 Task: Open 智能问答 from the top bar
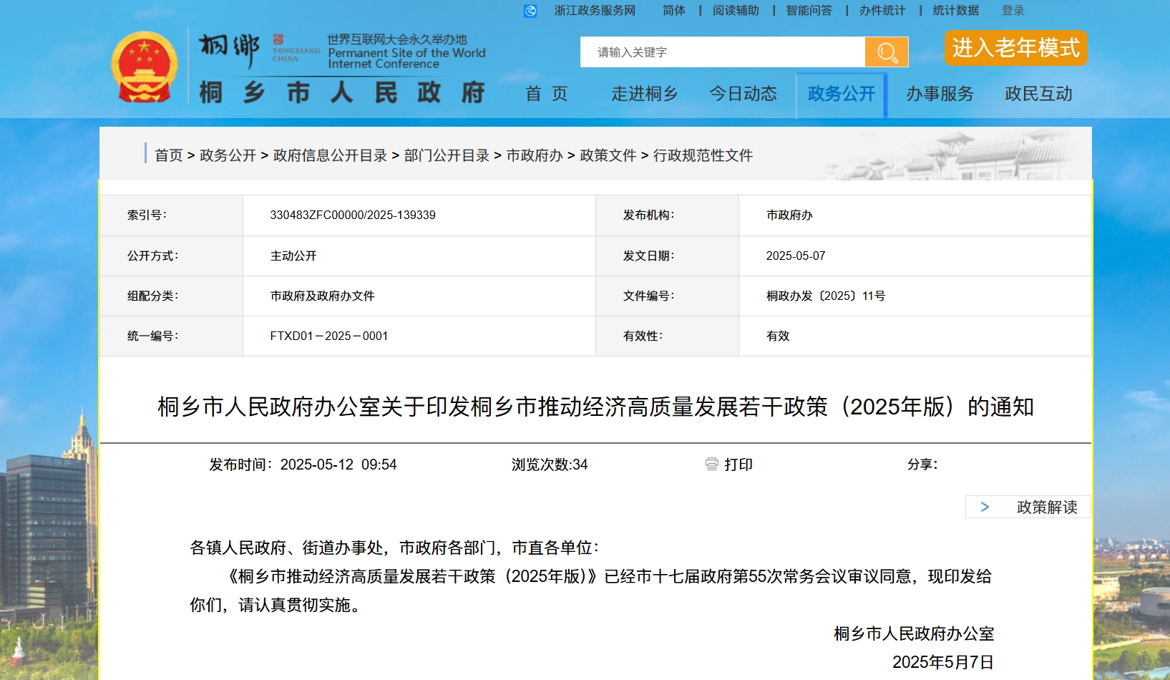point(809,11)
